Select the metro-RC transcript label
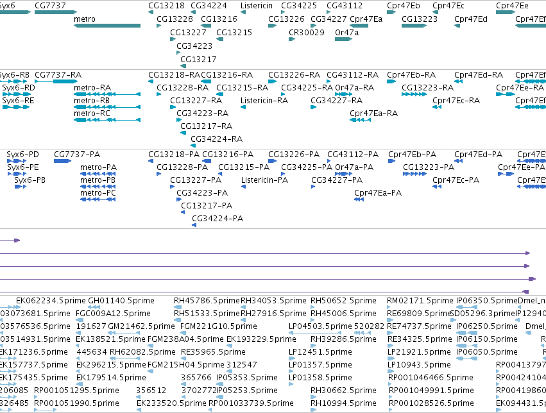 pyautogui.click(x=92, y=114)
